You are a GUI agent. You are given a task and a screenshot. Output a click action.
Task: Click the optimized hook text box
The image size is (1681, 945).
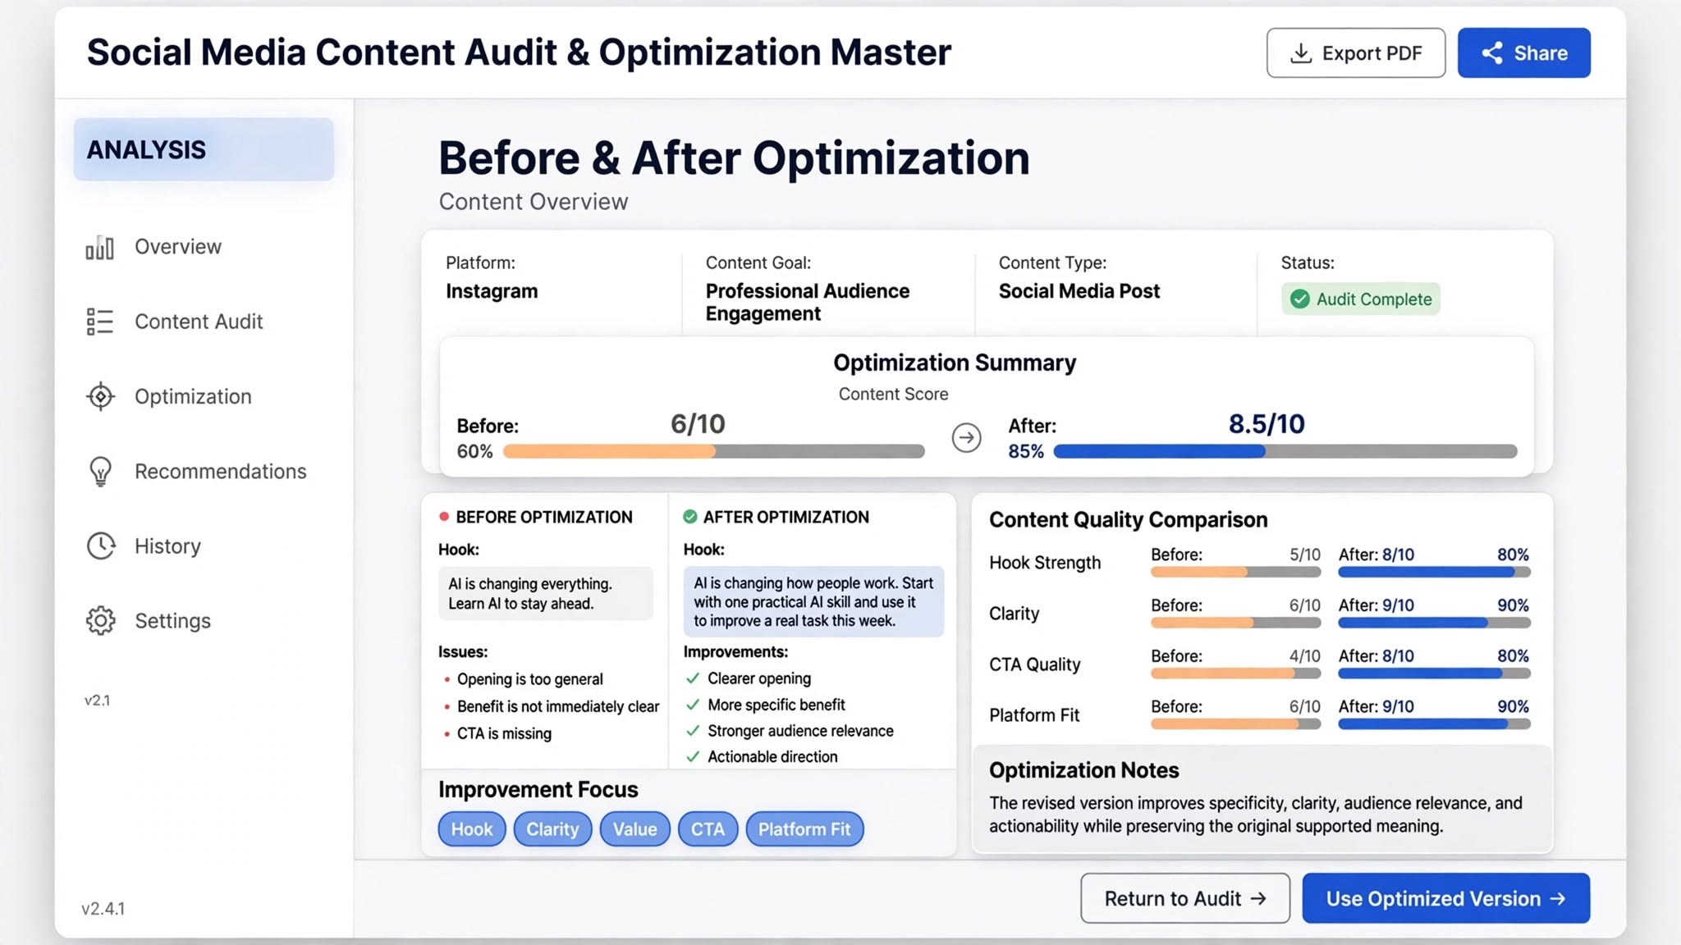point(813,602)
